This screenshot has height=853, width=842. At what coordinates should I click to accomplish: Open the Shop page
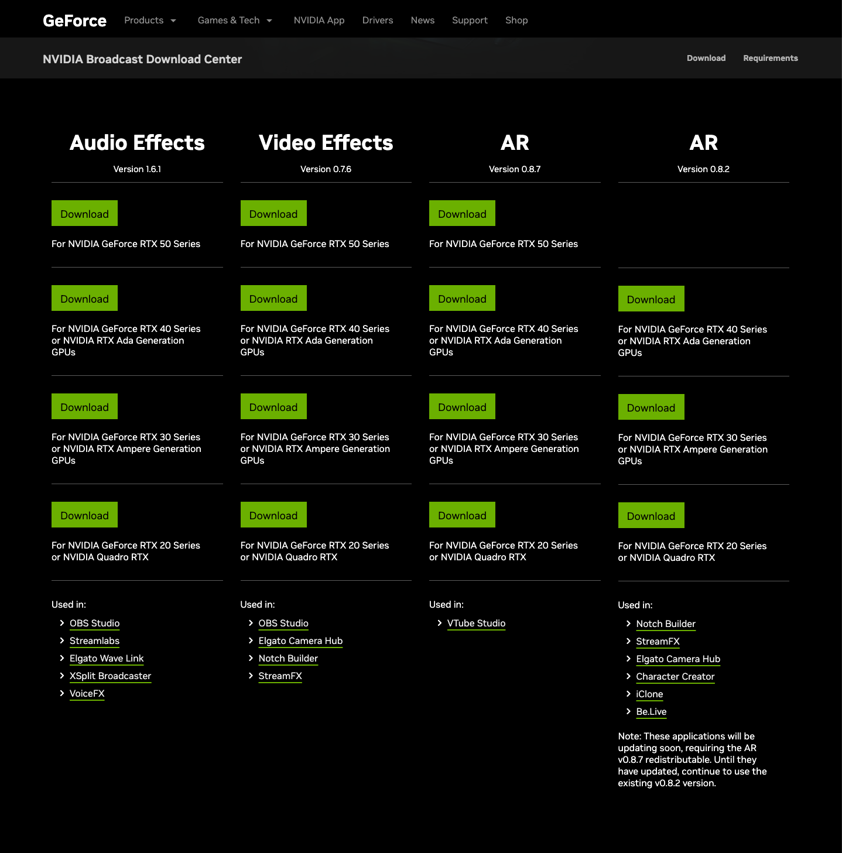pyautogui.click(x=516, y=20)
